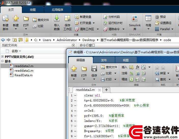Viewport: 179px width, 139px height.
Task: Switch to the editor 视图 tab
Action: [126, 60]
